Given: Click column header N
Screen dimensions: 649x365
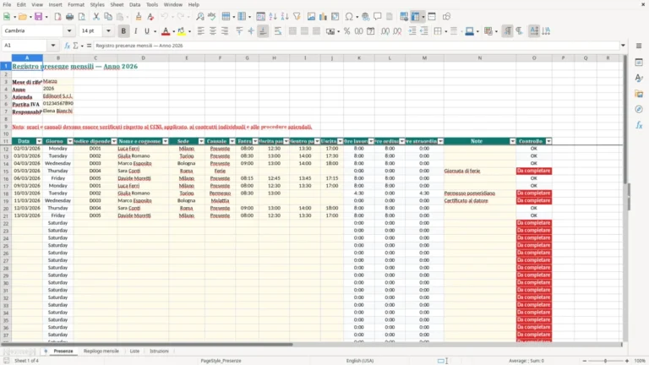Looking at the screenshot, I should 480,58.
